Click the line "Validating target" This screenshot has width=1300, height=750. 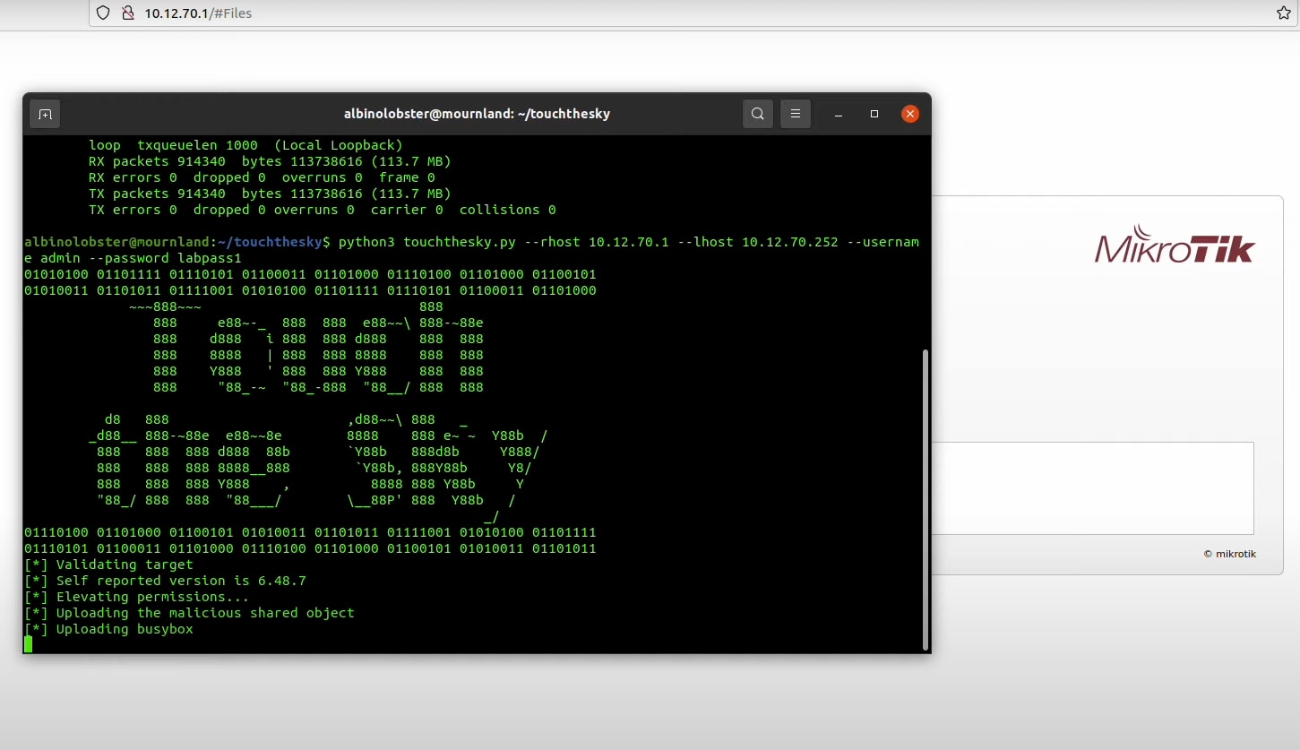(108, 565)
